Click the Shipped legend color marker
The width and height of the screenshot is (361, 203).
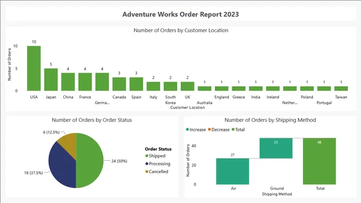coord(147,156)
